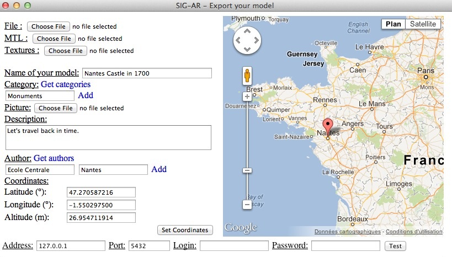Pan the map down with the bottom arrow
This screenshot has width=452, height=257.
pyautogui.click(x=247, y=50)
